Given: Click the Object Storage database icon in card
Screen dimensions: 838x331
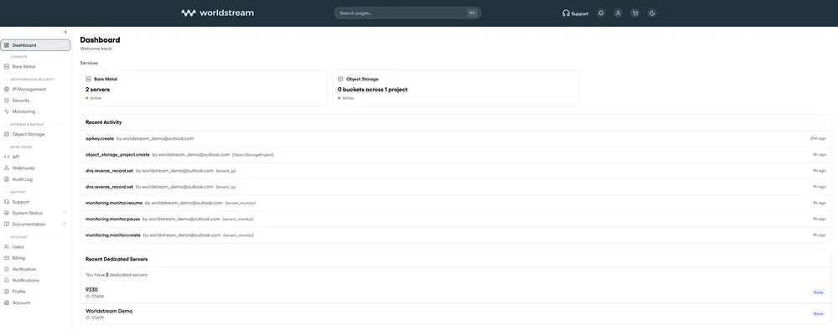Looking at the screenshot, I should pos(340,79).
